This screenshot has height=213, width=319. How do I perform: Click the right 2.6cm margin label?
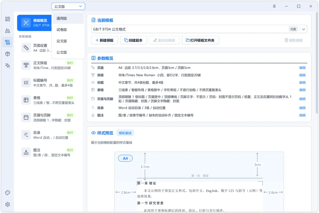tap(273, 192)
